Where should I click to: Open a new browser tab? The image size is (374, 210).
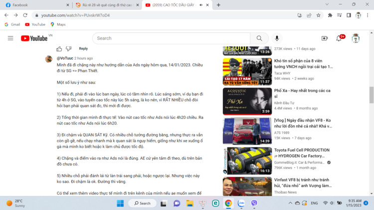(x=218, y=5)
